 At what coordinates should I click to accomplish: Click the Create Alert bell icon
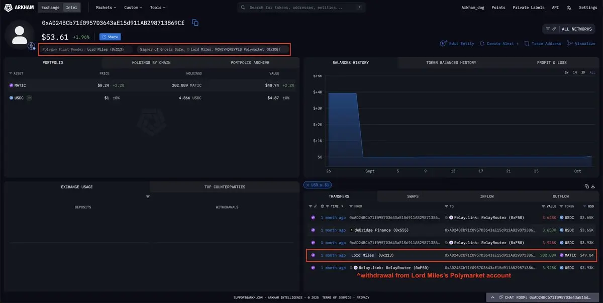(482, 44)
